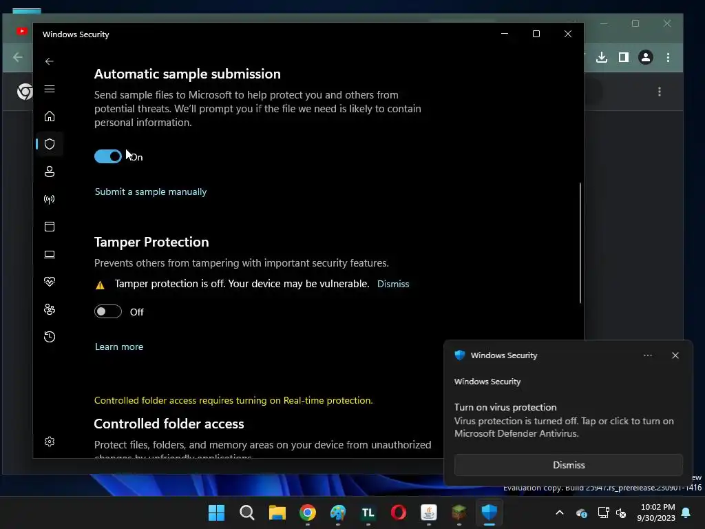The height and width of the screenshot is (529, 705).
Task: Maximize the Windows Security window
Action: [x=536, y=34]
